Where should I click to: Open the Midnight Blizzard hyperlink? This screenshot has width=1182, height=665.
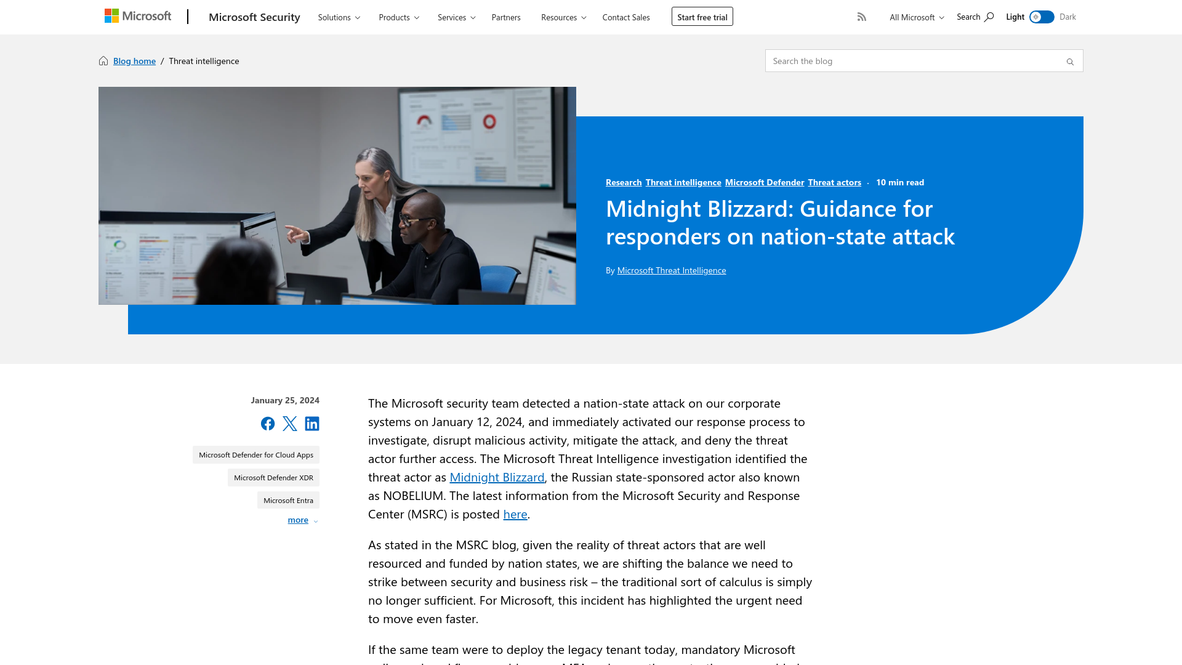497,476
